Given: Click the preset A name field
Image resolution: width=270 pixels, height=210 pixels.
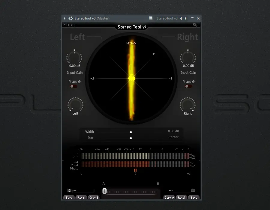Looking at the screenshot, I should (x=83, y=190).
